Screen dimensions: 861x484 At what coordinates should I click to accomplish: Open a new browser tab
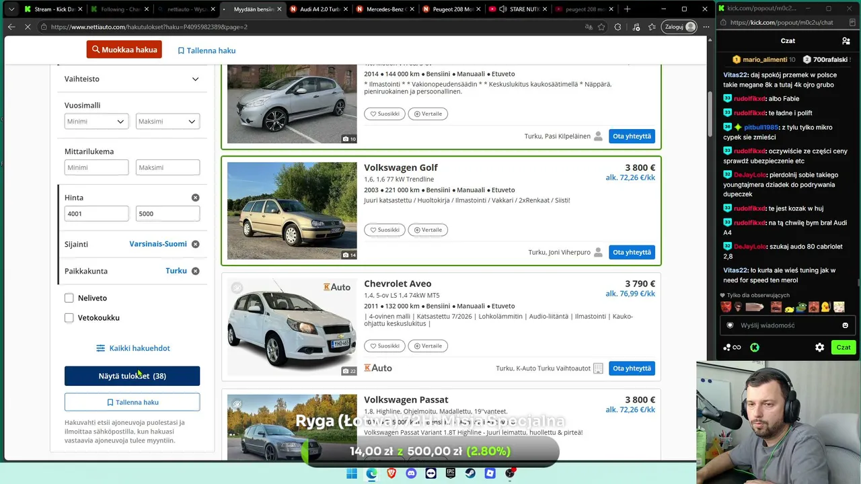627,9
